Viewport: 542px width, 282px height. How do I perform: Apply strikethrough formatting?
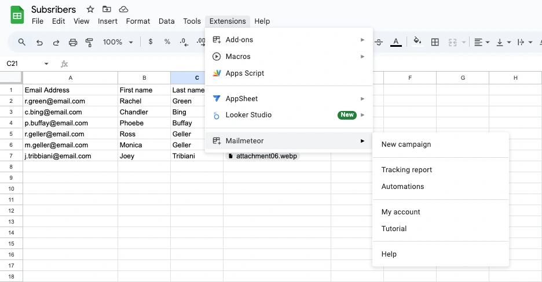pyautogui.click(x=379, y=42)
